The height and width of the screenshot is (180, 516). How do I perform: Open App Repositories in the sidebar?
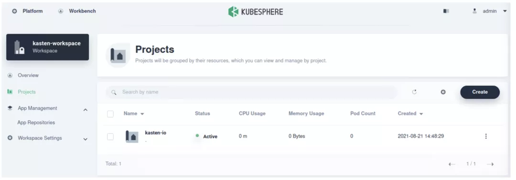(x=36, y=123)
